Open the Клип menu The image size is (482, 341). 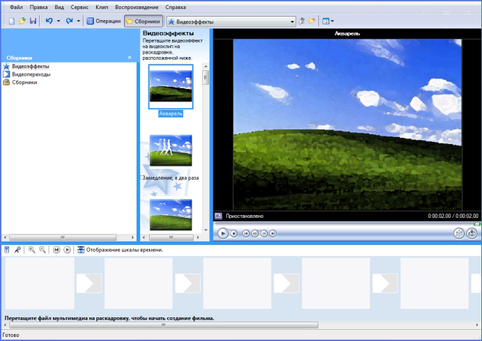tap(102, 6)
